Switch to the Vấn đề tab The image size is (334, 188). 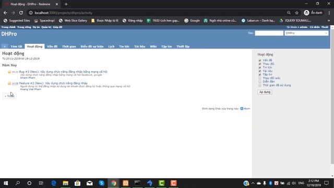click(52, 46)
